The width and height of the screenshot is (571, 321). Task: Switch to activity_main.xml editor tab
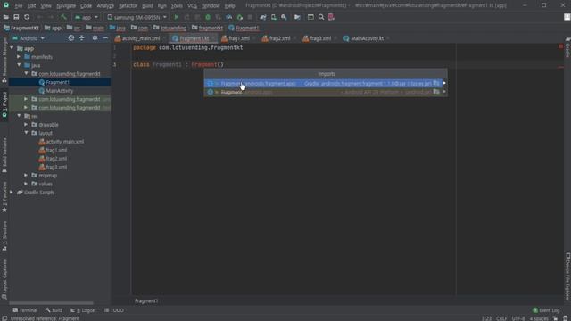(140, 38)
